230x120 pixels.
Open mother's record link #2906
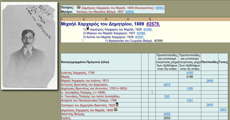[x=129, y=12]
